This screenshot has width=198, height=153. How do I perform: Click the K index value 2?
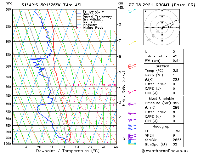pos(174,52)
